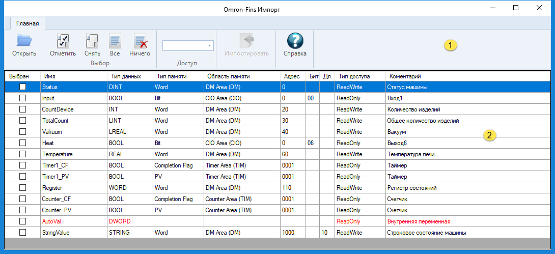Toggle the Counter_PV row checkbox
Viewport: 555px width, 254px height.
point(22,210)
